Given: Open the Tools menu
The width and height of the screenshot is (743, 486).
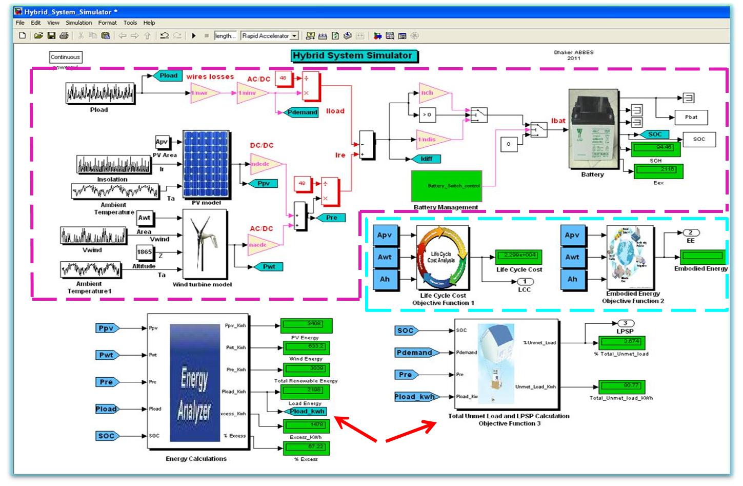Looking at the screenshot, I should pos(130,23).
